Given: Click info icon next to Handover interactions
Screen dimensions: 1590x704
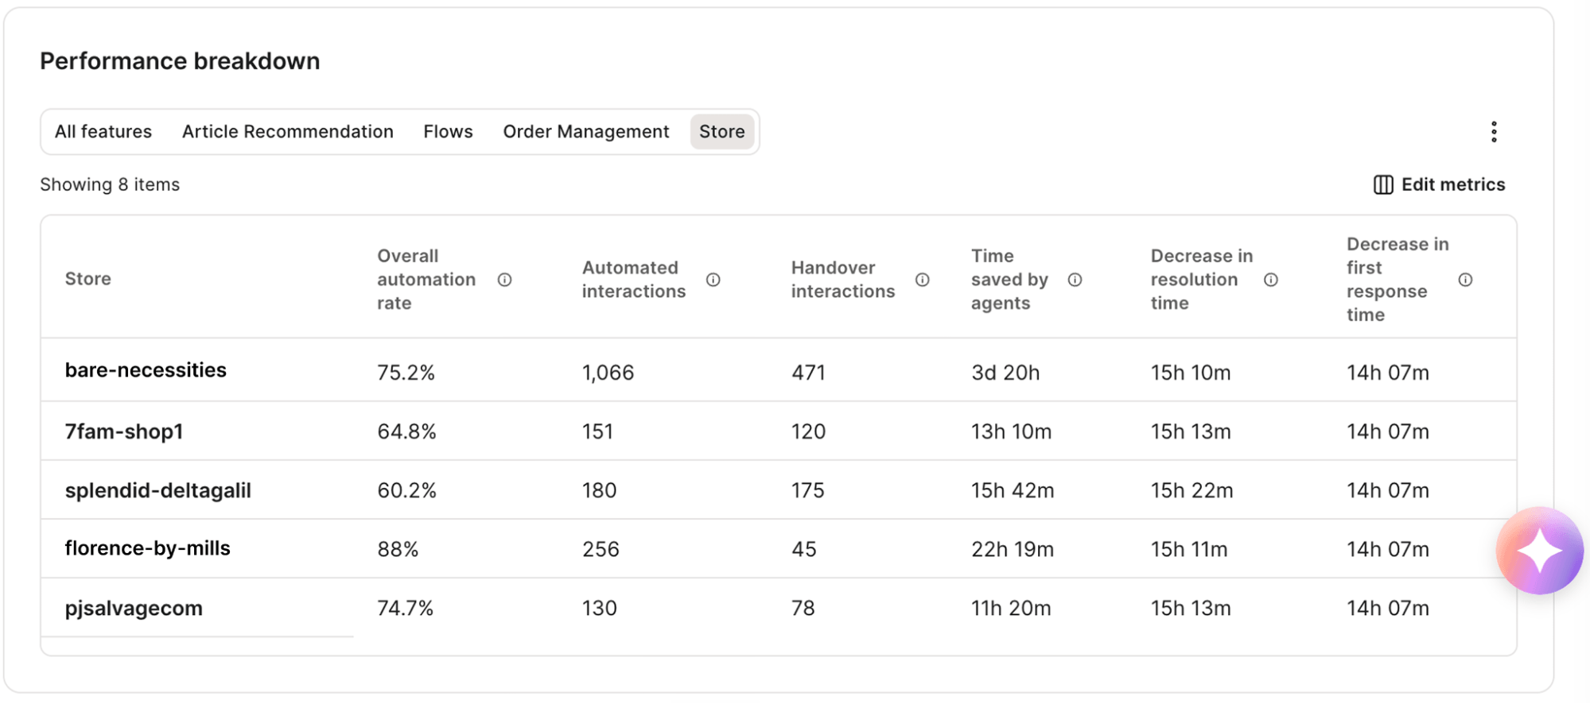Looking at the screenshot, I should coord(923,280).
